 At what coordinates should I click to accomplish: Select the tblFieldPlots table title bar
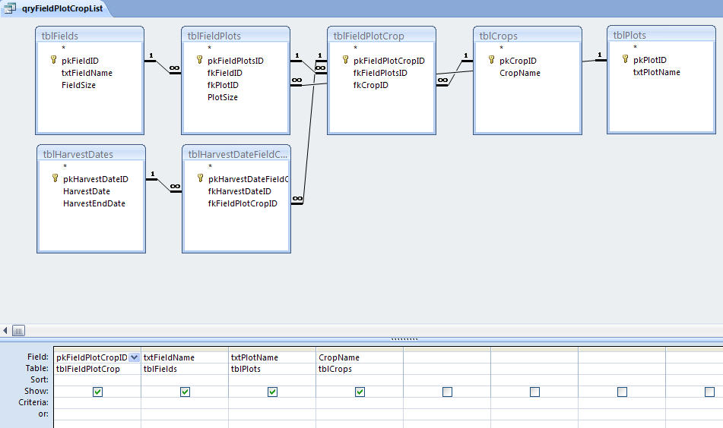tap(236, 36)
